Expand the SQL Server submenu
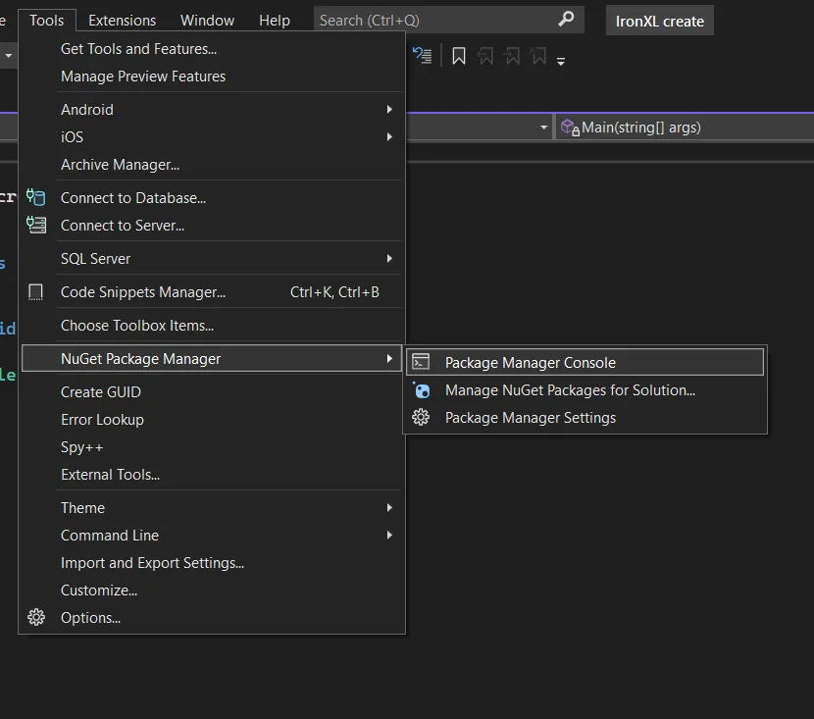Screen dimensions: 814x719 (226, 259)
